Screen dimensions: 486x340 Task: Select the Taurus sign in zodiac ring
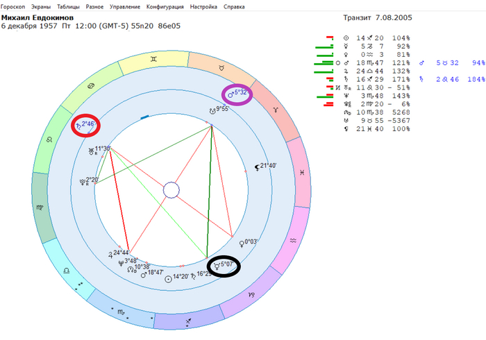(221, 68)
